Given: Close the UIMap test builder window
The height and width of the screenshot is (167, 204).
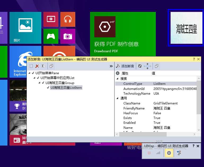Looking at the screenshot, I should 198,146.
